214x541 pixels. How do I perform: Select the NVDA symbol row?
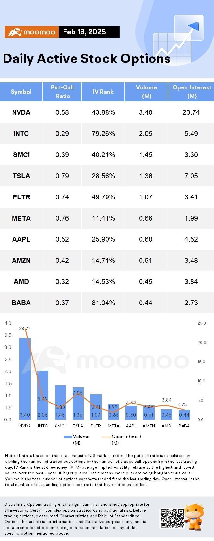point(107,112)
